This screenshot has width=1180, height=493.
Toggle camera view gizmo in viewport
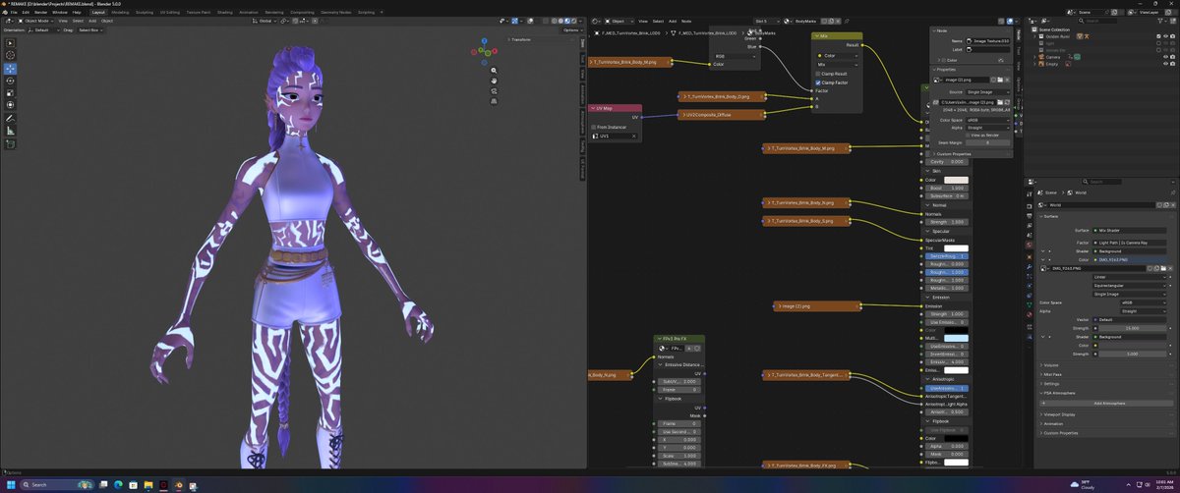pos(493,92)
